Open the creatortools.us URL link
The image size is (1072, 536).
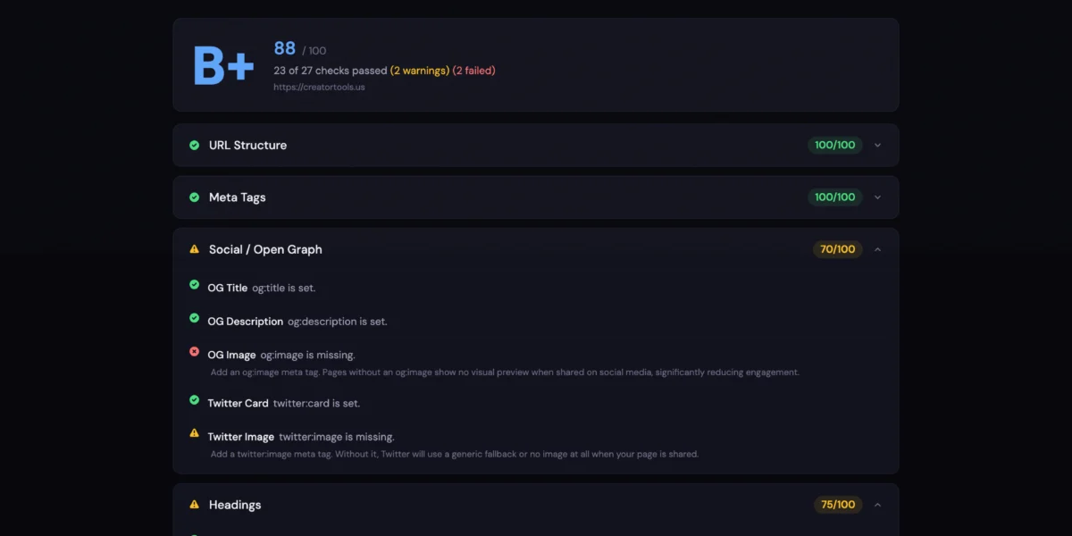[319, 88]
